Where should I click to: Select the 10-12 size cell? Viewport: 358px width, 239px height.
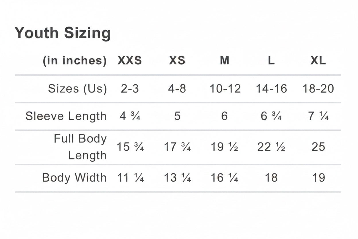pyautogui.click(x=225, y=88)
